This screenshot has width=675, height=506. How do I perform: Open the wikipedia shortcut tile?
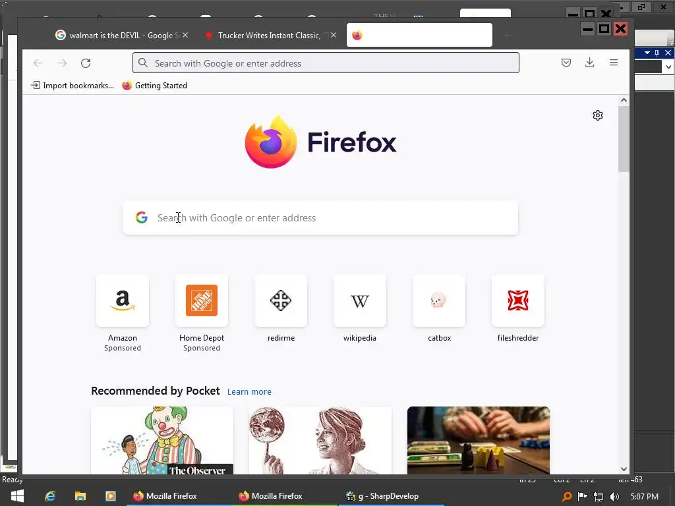[360, 300]
